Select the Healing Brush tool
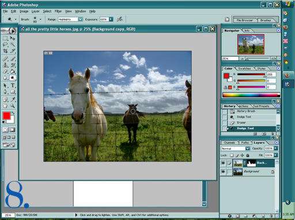This screenshot has width=295, height=220. pos(5,59)
